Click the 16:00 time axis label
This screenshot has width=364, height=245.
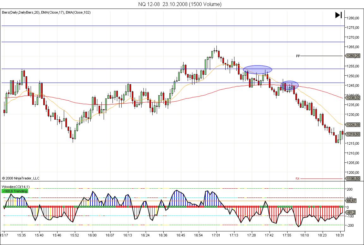tap(92, 236)
